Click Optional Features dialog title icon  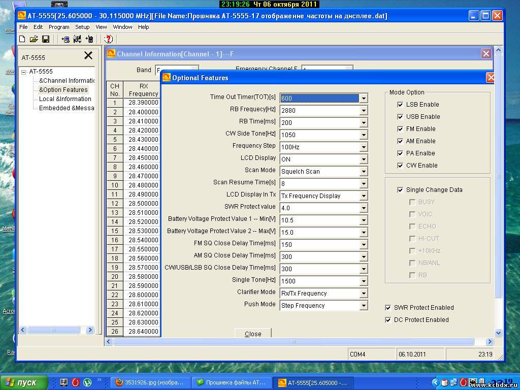[166, 78]
